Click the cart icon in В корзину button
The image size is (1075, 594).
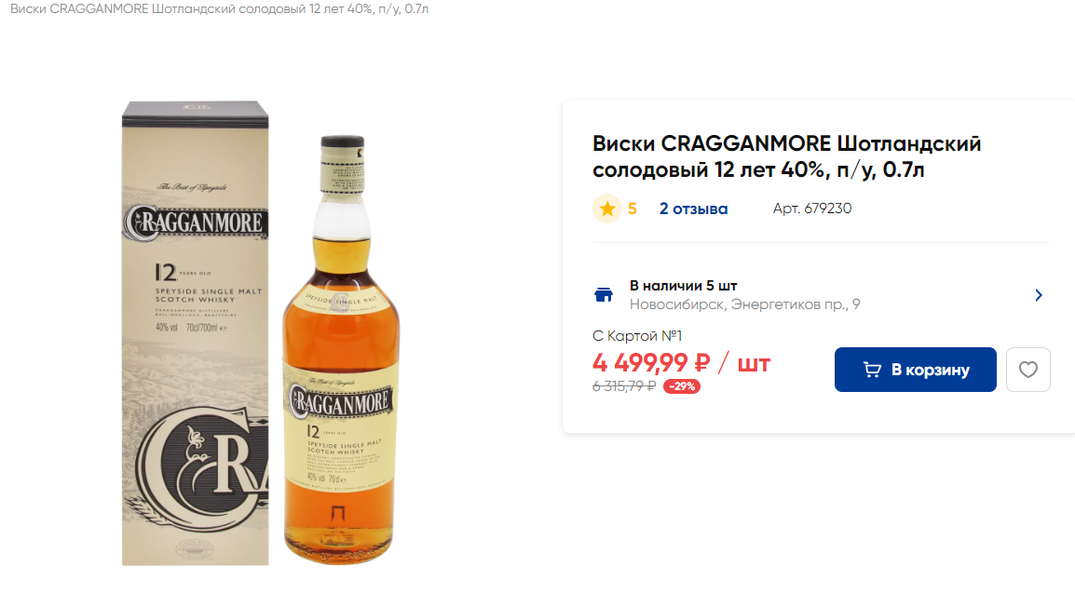pos(872,370)
